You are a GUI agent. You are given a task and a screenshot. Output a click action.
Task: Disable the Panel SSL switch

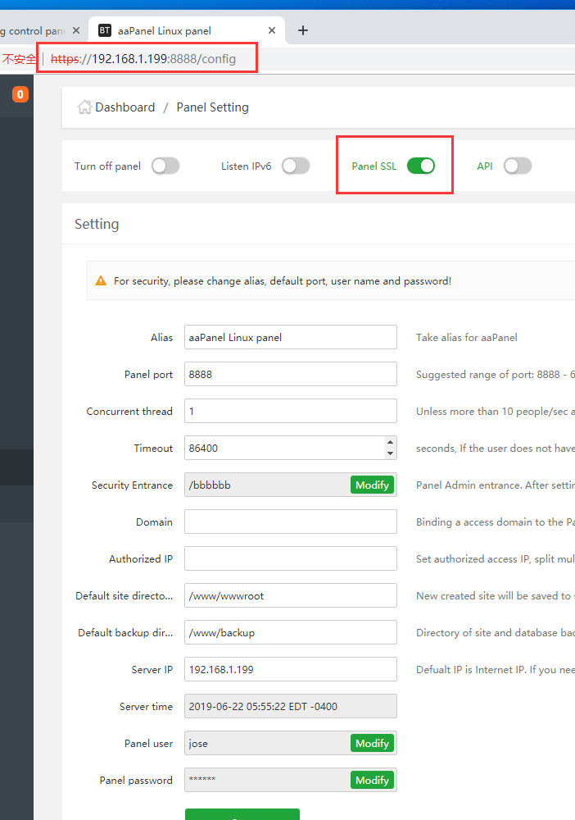(x=421, y=166)
